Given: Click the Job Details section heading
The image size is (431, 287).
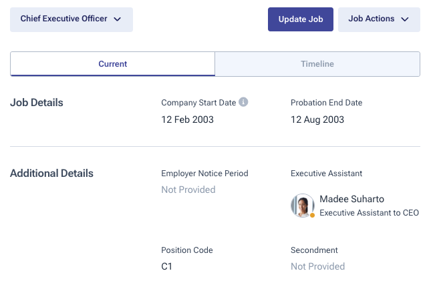Looking at the screenshot, I should click(37, 103).
